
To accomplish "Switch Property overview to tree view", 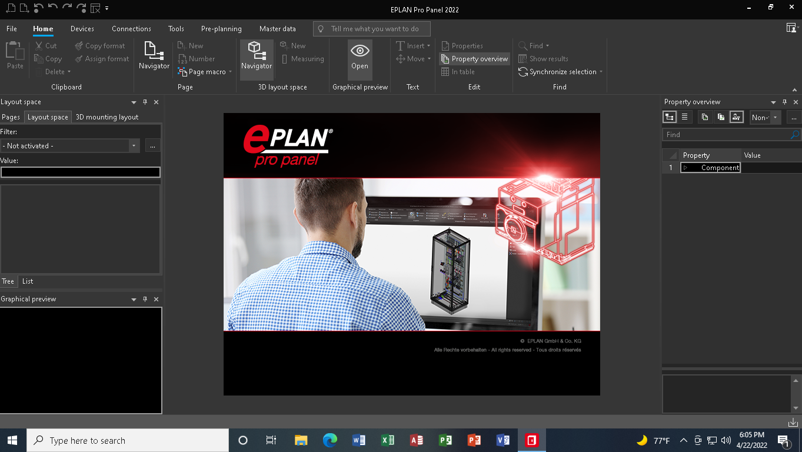I will tap(670, 117).
